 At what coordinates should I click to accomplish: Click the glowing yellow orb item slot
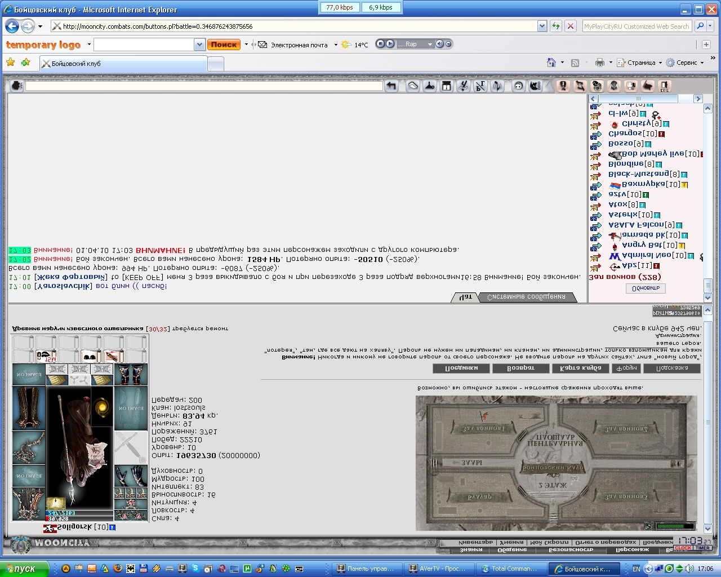[x=102, y=405]
